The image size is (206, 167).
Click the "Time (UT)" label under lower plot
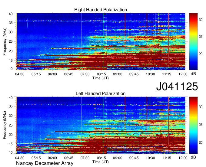point(101,162)
